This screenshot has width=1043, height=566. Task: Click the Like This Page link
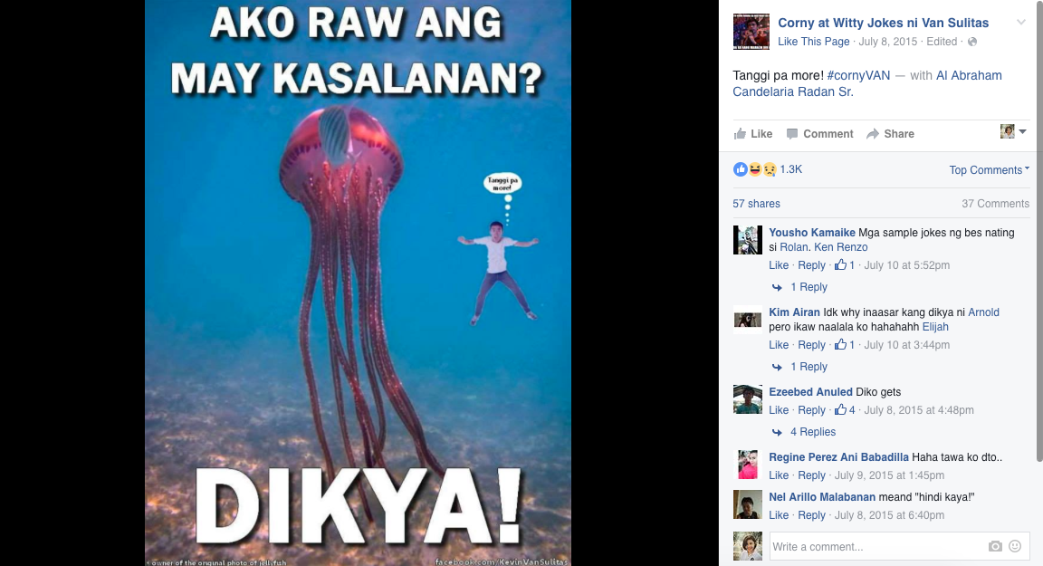[814, 42]
